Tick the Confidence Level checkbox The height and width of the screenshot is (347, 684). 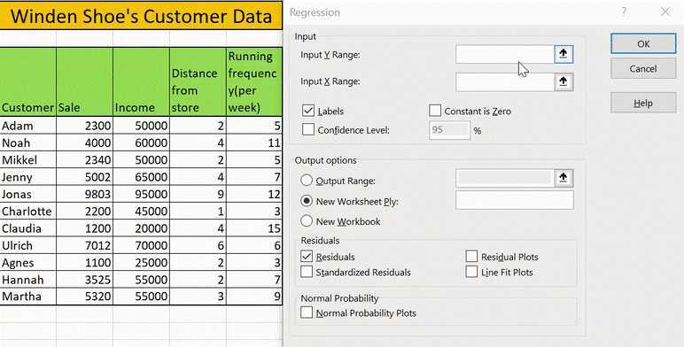tap(308, 129)
